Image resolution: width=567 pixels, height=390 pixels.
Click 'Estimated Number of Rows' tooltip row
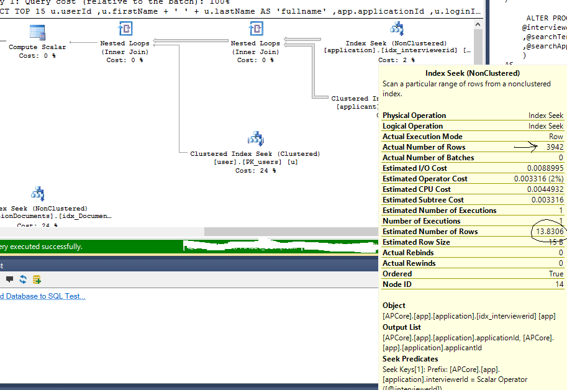point(473,231)
